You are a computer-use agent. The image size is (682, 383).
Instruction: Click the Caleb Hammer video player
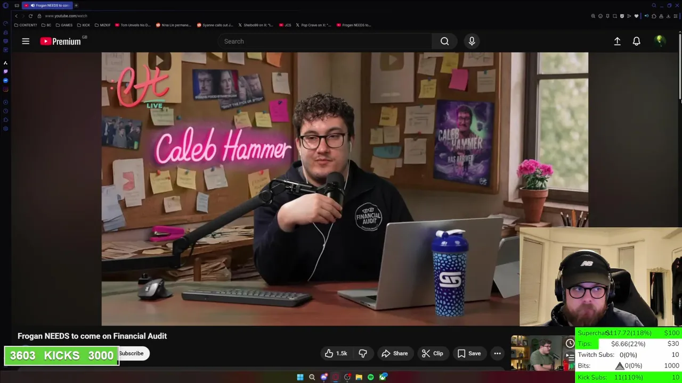(x=345, y=189)
